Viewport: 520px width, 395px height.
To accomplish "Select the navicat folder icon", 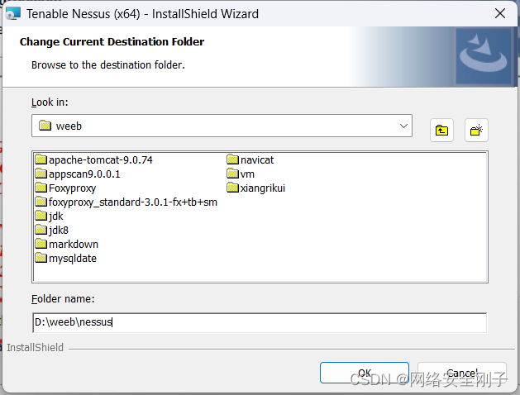I will 233,159.
